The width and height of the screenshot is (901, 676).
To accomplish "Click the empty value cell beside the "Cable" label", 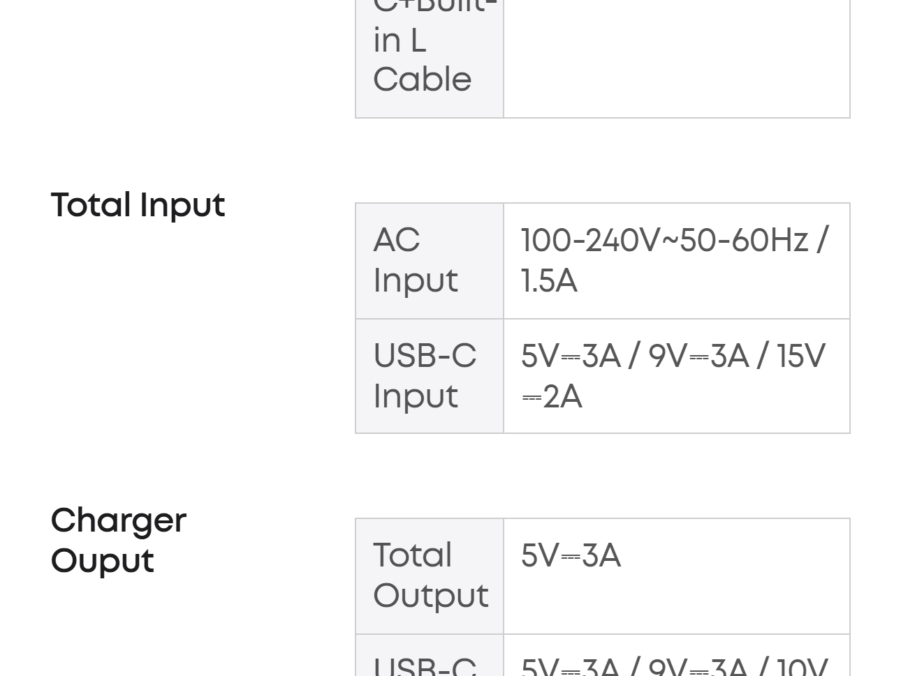I will (676, 59).
